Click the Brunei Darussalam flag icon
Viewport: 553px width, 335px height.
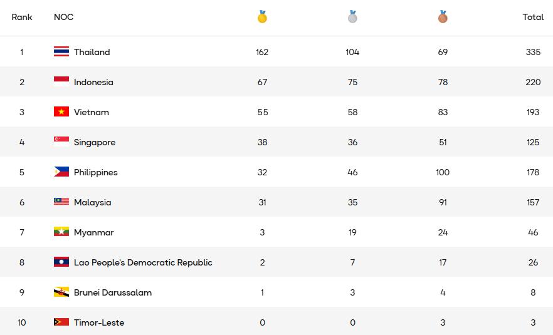[61, 292]
